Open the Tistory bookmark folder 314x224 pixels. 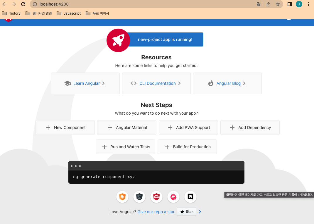[11, 13]
